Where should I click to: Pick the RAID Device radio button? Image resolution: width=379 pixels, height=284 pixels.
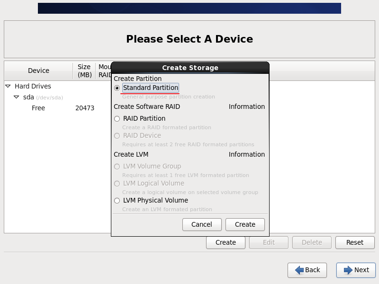[117, 136]
